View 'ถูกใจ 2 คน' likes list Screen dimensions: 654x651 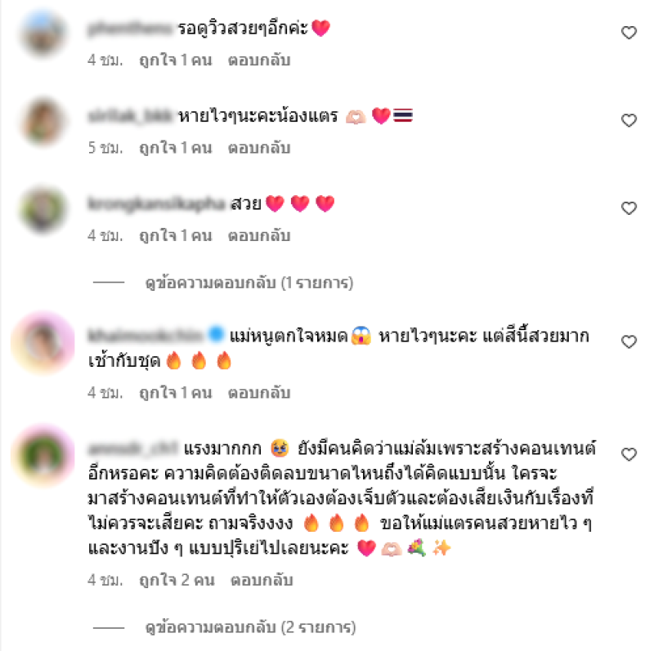click(x=177, y=580)
